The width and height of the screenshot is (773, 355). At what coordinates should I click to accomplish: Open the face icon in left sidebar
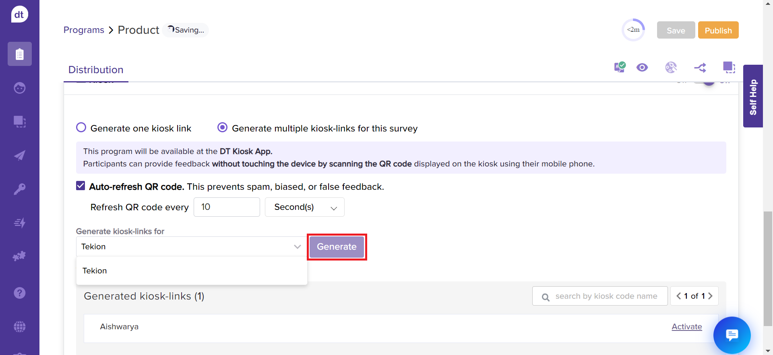[x=19, y=88]
